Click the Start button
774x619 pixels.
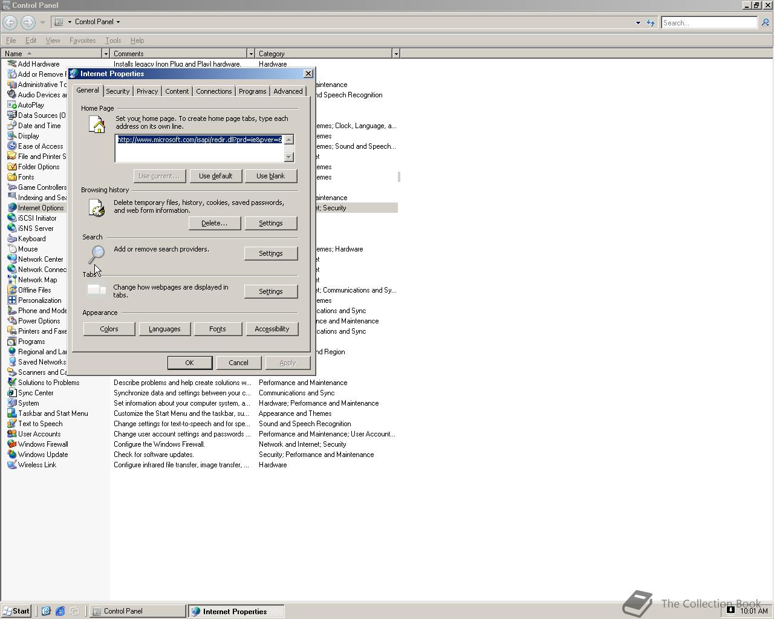pyautogui.click(x=16, y=611)
